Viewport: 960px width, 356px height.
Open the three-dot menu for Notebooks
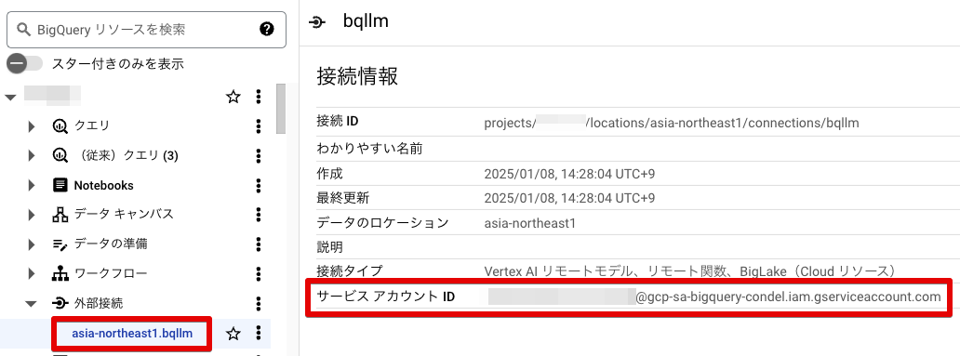pos(259,185)
